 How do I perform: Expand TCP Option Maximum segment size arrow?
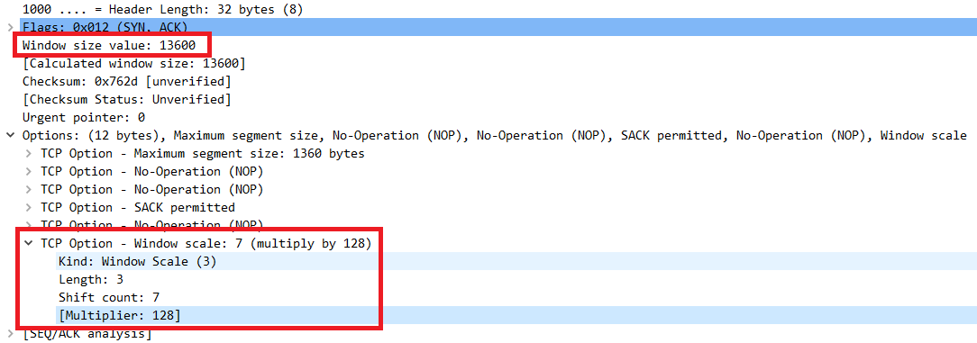[x=28, y=153]
